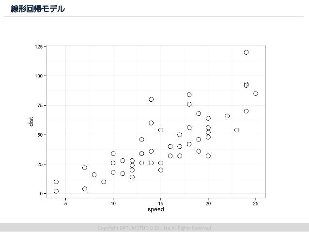The image size is (309, 232).
Task: Click the upper point at speed 7, dist 22
Action: [85, 168]
